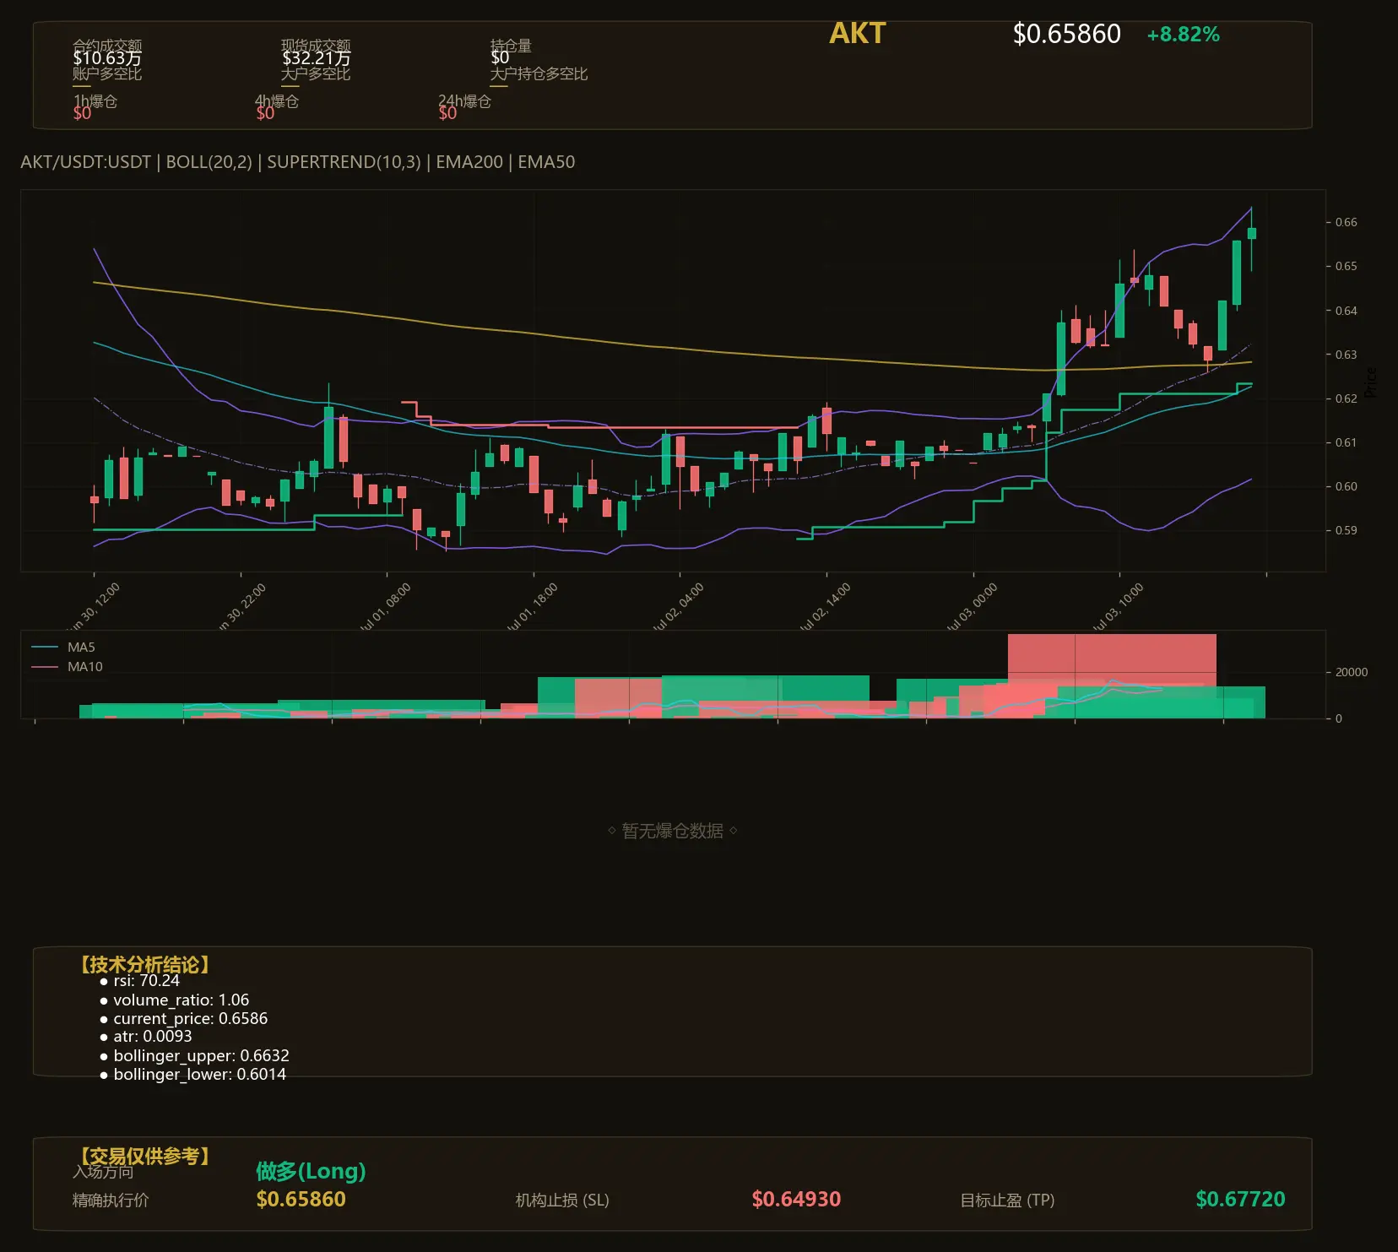Click the $32.21万 spot volume value
Viewport: 1398px width, 1252px height.
pos(316,58)
